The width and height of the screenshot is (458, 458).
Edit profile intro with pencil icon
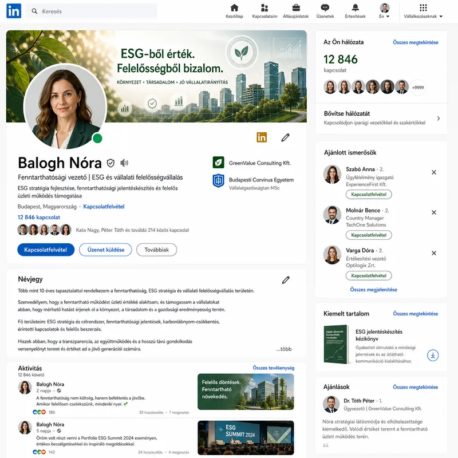point(285,137)
